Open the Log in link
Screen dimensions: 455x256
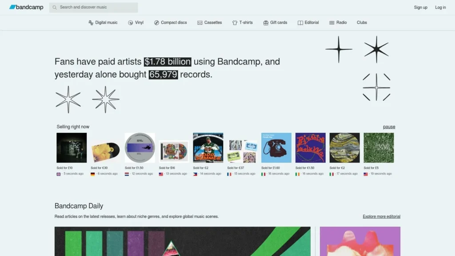point(440,8)
